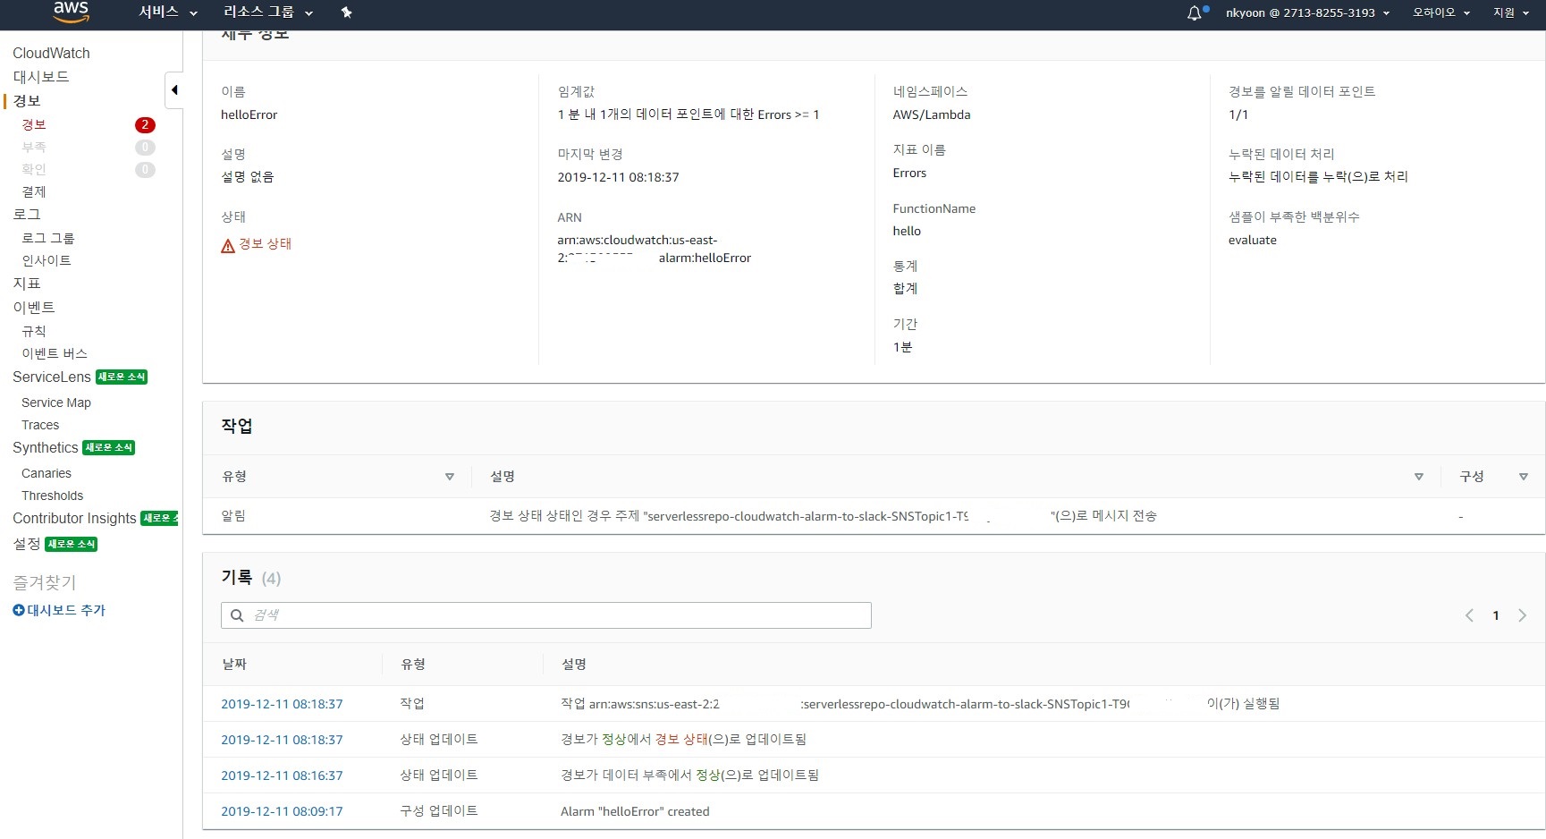Open 결제 billing in the sidebar
This screenshot has width=1546, height=839.
point(34,191)
